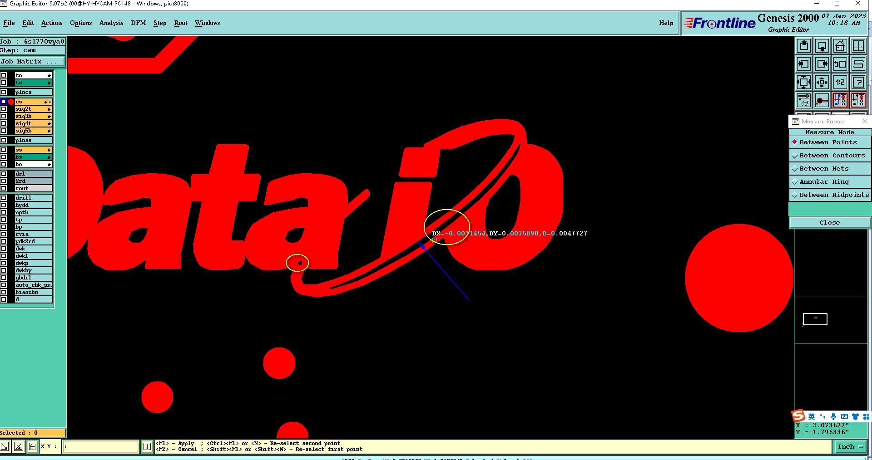Click the question mark query icon
This screenshot has width=872, height=460.
858,82
